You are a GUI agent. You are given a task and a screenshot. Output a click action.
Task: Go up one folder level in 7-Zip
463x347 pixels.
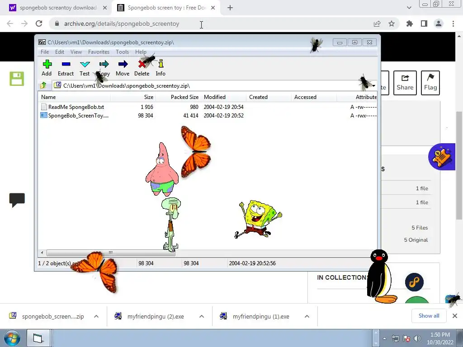pyautogui.click(x=43, y=85)
